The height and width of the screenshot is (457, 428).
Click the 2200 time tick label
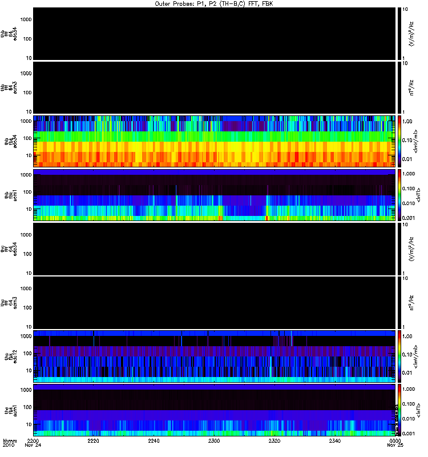[33, 440]
